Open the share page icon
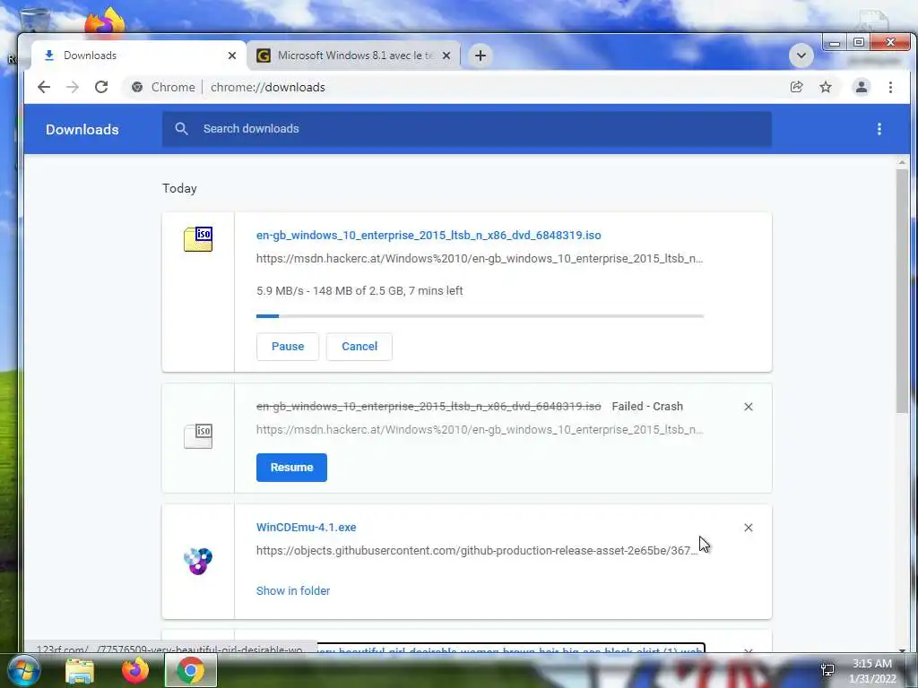Viewport: 918px width, 688px height. 796,87
